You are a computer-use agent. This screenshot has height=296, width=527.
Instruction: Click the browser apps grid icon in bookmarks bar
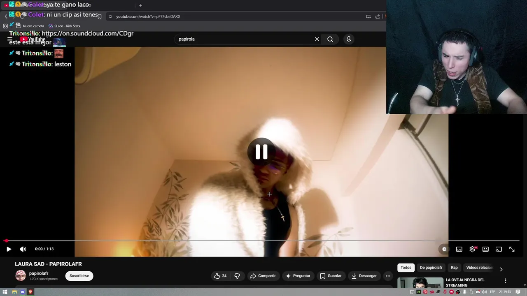(x=5, y=26)
